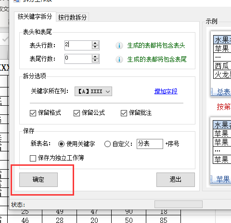231x223 pixels.
Task: Click spreadsheet cell containing 46
Action: [x=25, y=220]
